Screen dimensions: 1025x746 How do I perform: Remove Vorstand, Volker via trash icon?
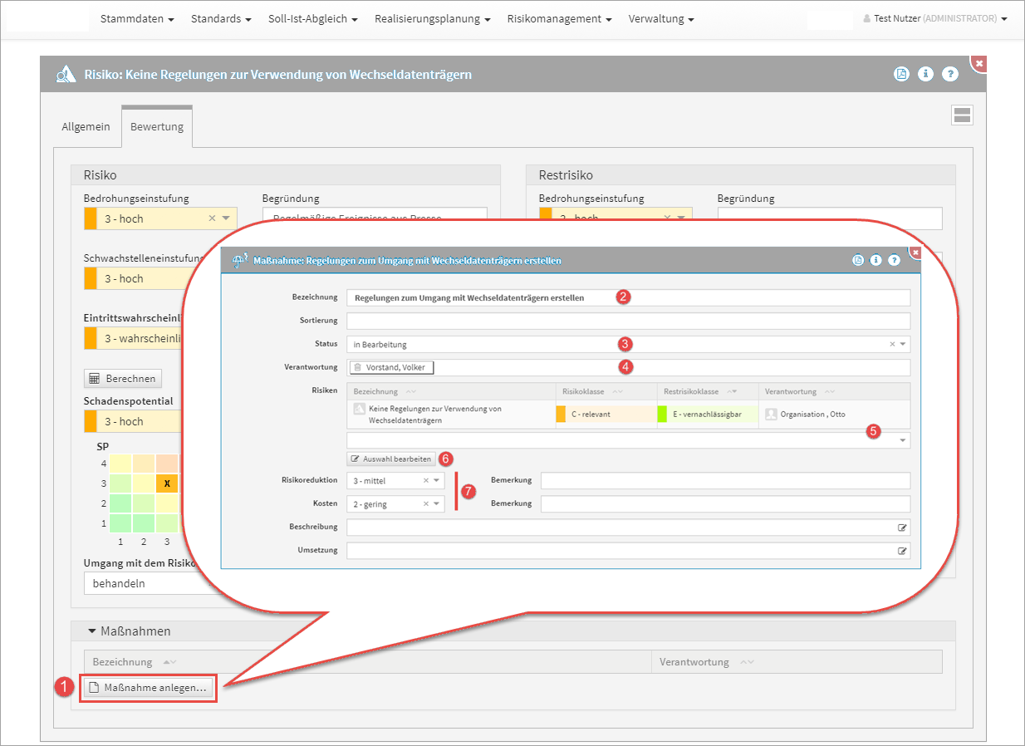357,367
